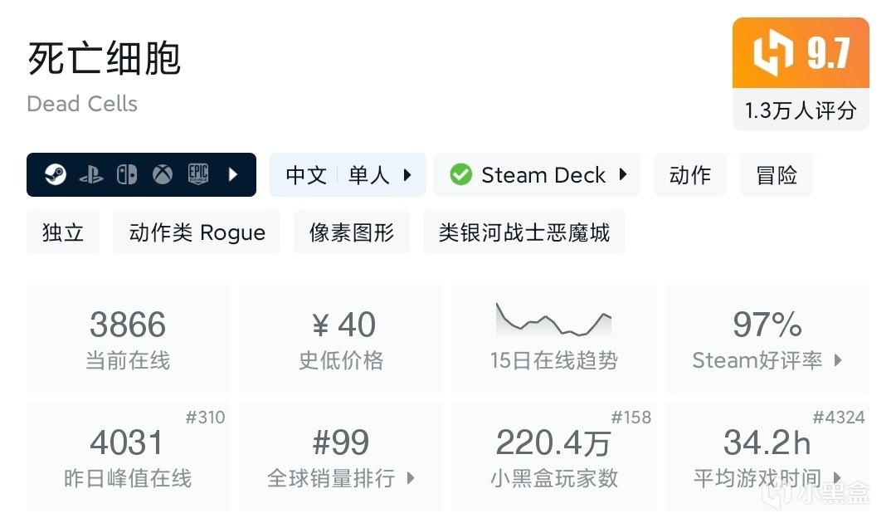Open the 独立 tag

click(x=63, y=232)
